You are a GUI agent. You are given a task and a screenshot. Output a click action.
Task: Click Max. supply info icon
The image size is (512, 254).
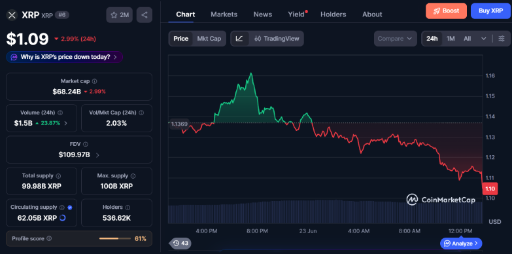click(x=133, y=176)
